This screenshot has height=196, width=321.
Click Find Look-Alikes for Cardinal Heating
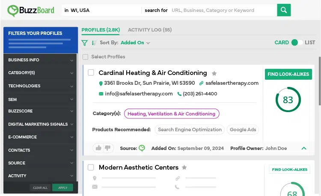point(288,74)
